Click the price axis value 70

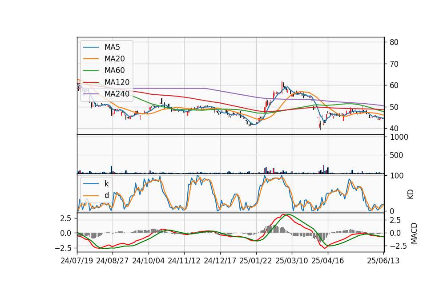click(x=394, y=64)
